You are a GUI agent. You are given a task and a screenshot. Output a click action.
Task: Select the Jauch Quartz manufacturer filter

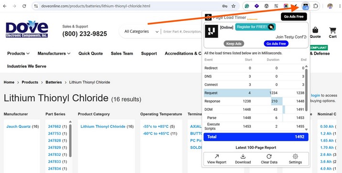point(18,126)
